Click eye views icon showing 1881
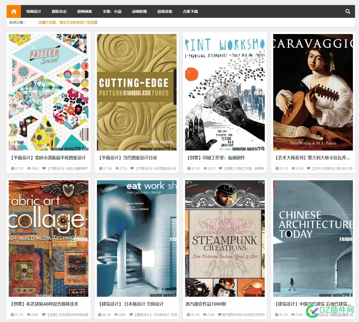The height and width of the screenshot is (322, 359). click(116, 315)
